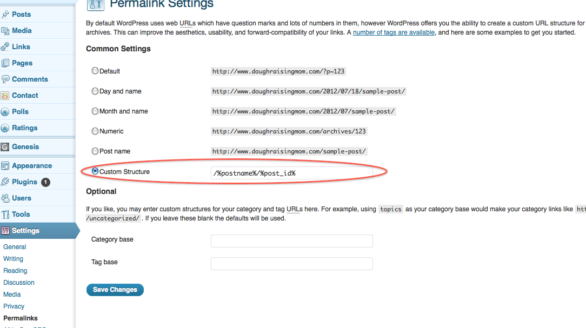
Task: Open the Contact menu
Action: (25, 95)
